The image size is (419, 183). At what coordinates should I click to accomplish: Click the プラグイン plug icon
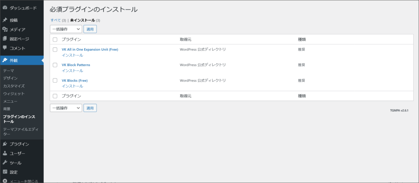(5, 144)
